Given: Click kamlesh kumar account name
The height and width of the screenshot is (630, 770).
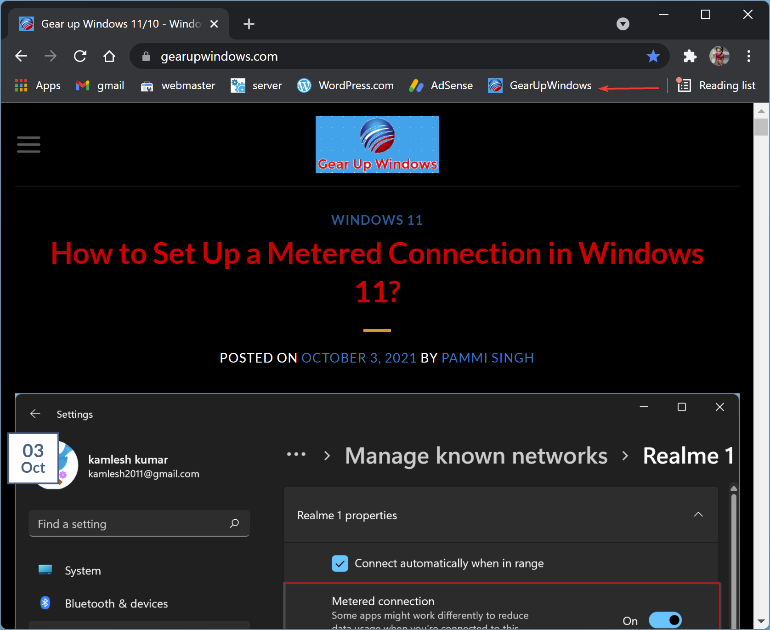Looking at the screenshot, I should click(128, 460).
